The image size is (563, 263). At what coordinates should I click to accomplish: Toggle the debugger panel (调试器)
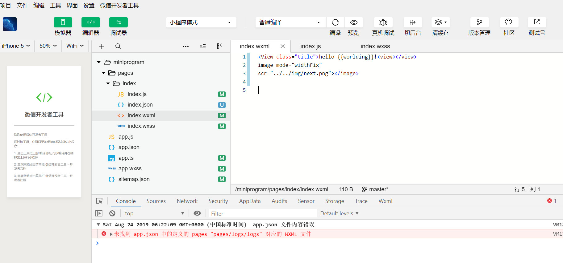(x=118, y=22)
